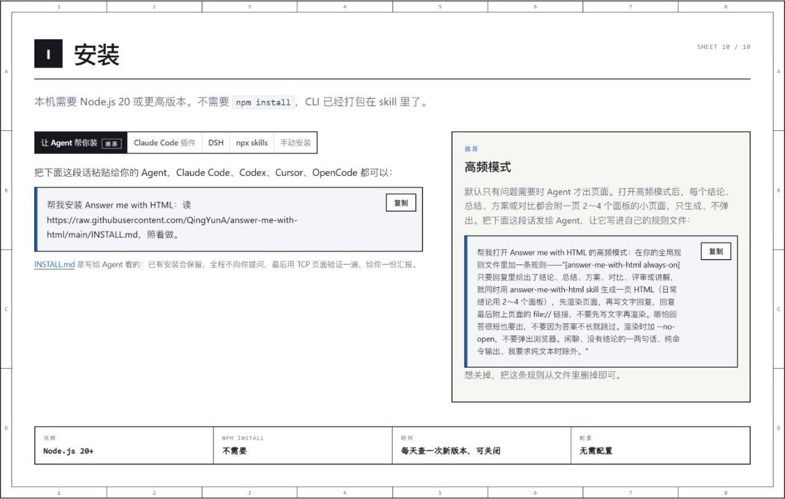Click the npm install code snippet
The height and width of the screenshot is (499, 785).
coord(264,102)
